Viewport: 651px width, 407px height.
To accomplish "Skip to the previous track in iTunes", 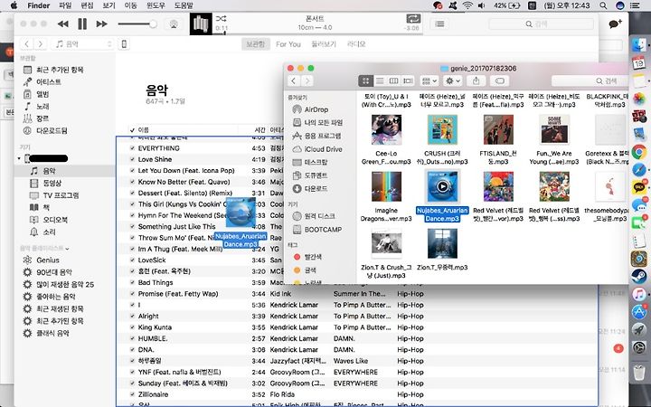I will 62,24.
